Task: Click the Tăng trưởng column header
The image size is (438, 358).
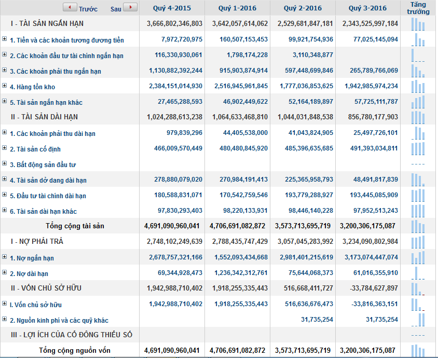Action: 418,8
